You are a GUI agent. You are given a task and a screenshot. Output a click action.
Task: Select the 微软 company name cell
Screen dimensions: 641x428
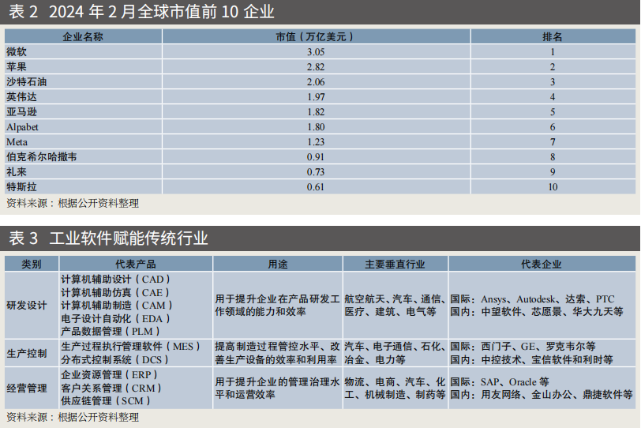click(x=17, y=51)
